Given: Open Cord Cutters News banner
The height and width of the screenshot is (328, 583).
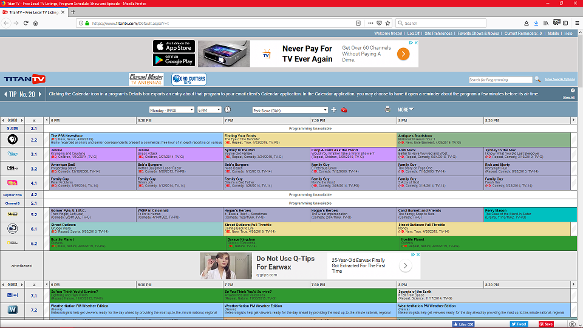Looking at the screenshot, I should (x=188, y=79).
